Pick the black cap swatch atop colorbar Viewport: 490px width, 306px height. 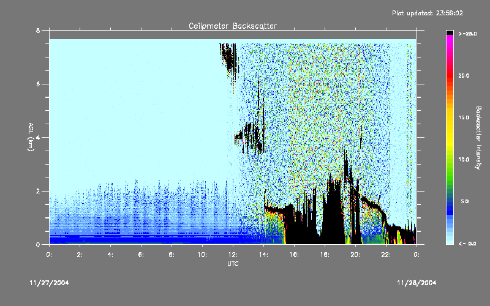click(450, 32)
